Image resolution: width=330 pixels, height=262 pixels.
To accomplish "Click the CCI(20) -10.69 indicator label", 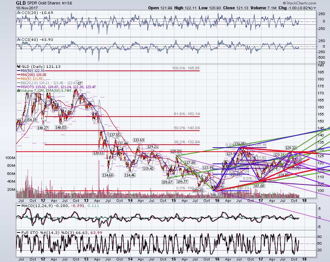I will point(37,13).
